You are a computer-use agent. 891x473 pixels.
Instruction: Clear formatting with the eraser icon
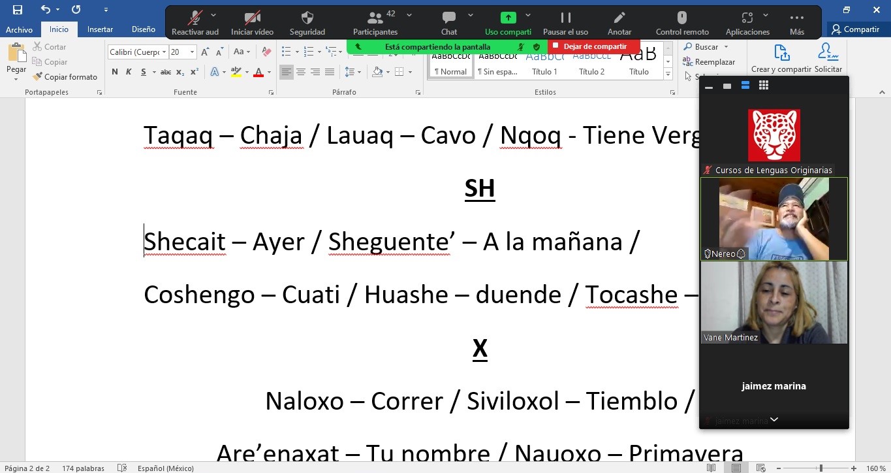[x=266, y=52]
